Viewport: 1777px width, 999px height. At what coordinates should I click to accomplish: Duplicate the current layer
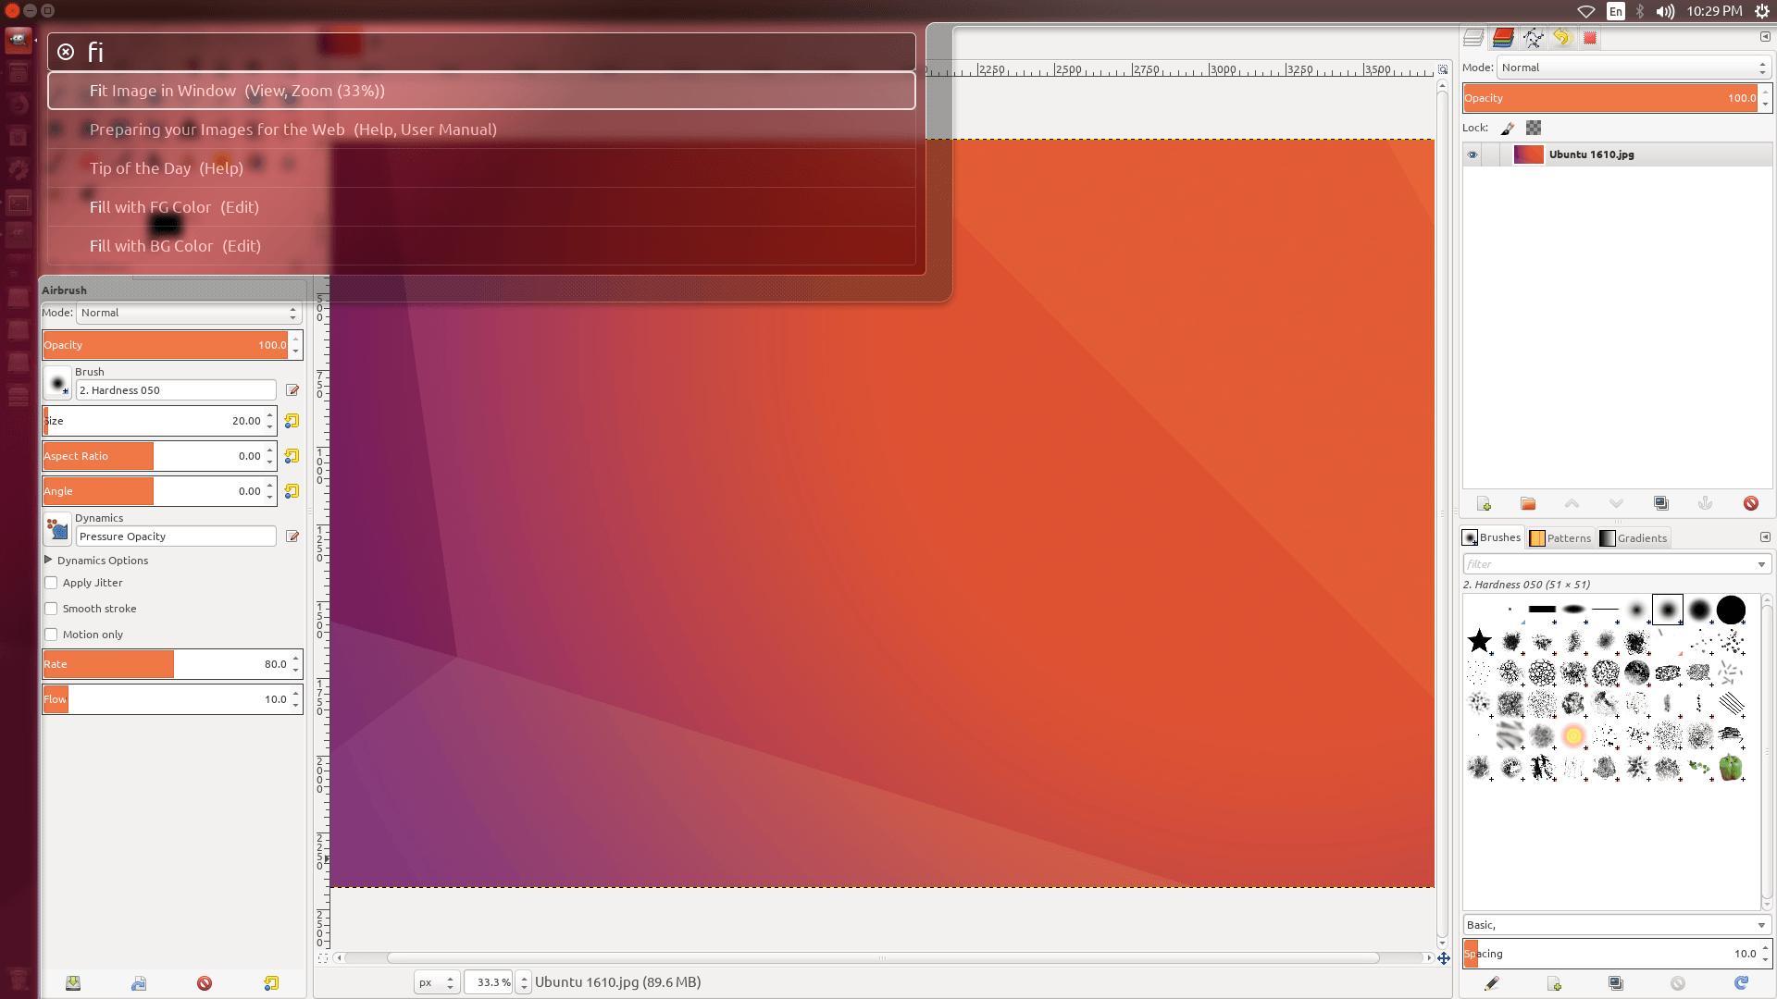(1661, 503)
